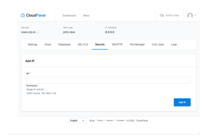The width and height of the screenshot is (208, 138).
Task: Click the CloudPanel cloud logo icon
Action: click(23, 15)
